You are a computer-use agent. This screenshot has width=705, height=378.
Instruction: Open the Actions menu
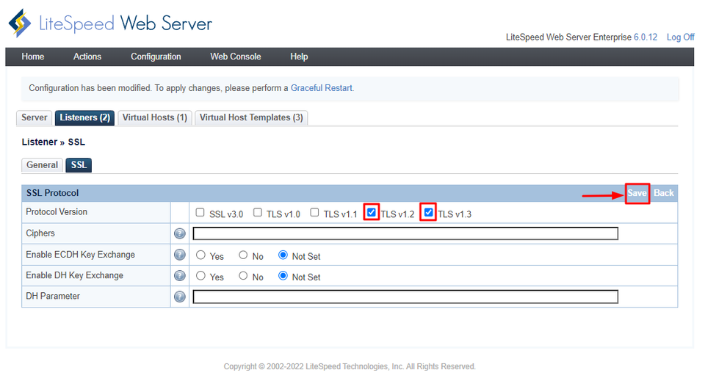click(87, 57)
